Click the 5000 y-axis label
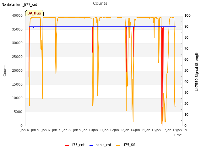The height and width of the screenshot is (151, 201). coord(18,112)
